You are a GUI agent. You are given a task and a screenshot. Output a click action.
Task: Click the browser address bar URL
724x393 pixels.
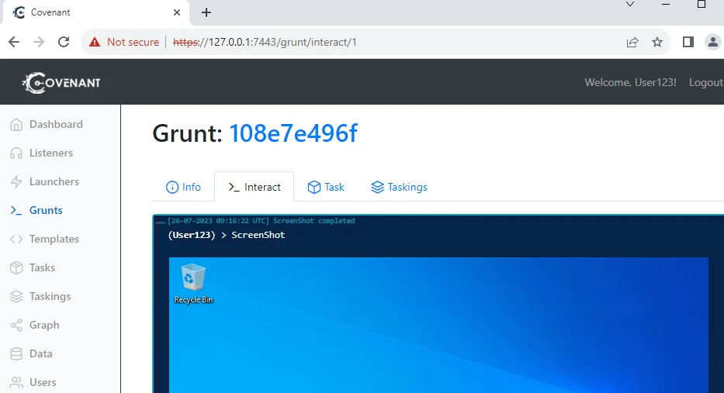pyautogui.click(x=265, y=42)
